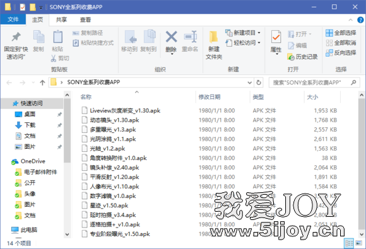This screenshot has height=249, width=366.
Task: Click 历史记录 (History) icon
Action: pyautogui.click(x=291, y=57)
